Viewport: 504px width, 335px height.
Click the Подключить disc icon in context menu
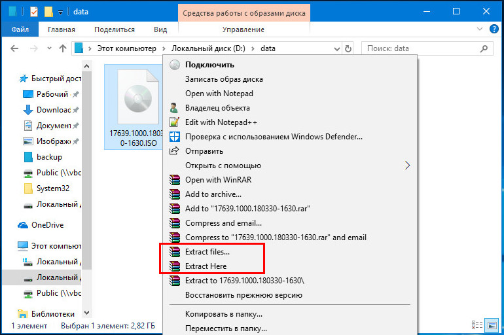(175, 65)
